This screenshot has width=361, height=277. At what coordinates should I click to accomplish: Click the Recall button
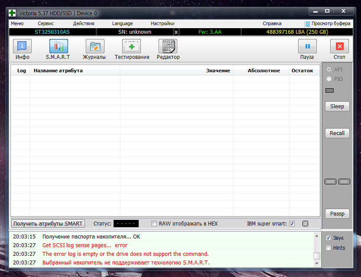(x=337, y=133)
